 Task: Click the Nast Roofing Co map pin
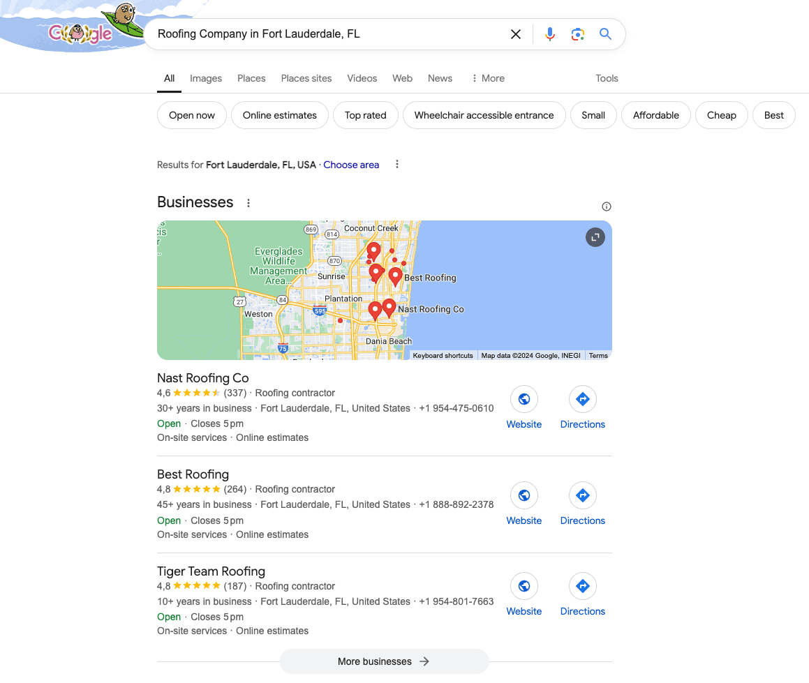click(389, 308)
